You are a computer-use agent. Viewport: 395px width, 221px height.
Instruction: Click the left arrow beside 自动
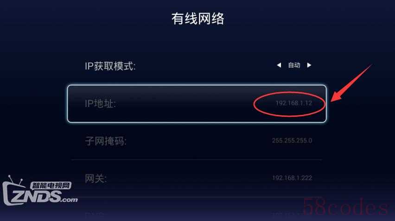click(x=279, y=65)
